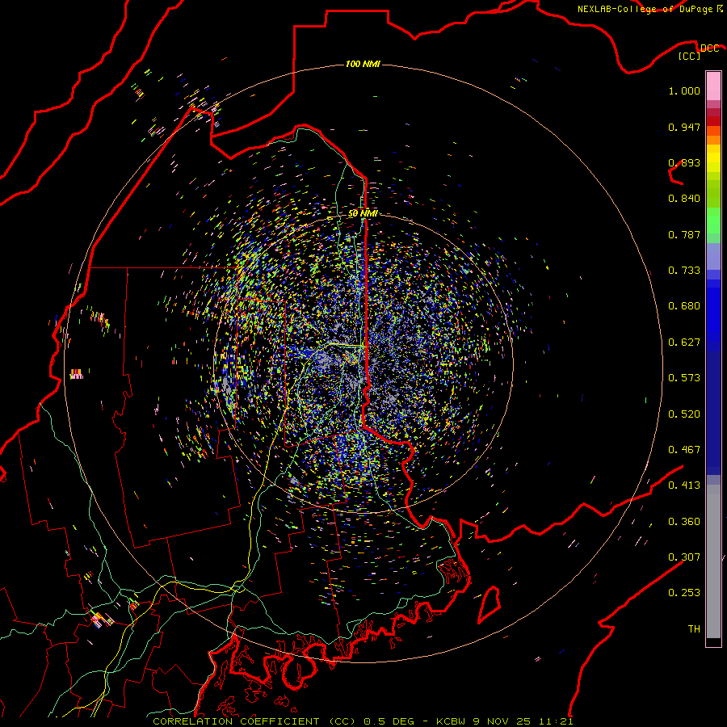The image size is (727, 727).
Task: Click the [CC] units label
Action: 690,56
